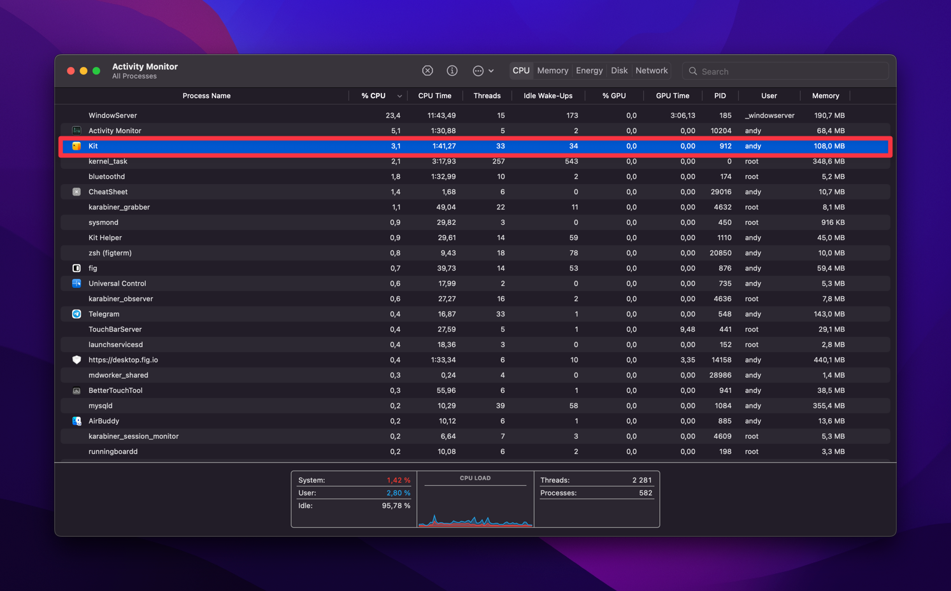Sort by Threads column header
Viewport: 951px width, 591px height.
[x=487, y=96]
